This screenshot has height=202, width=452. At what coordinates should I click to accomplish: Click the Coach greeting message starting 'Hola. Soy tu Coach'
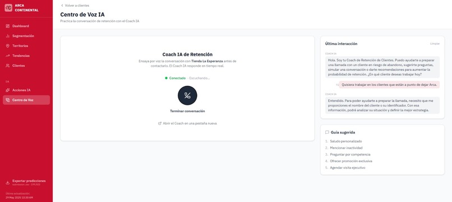pos(382,67)
